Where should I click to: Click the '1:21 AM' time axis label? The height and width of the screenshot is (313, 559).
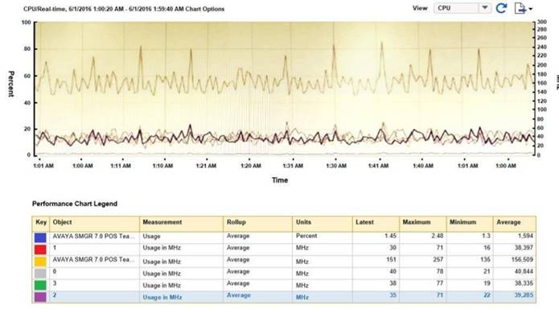pos(206,166)
